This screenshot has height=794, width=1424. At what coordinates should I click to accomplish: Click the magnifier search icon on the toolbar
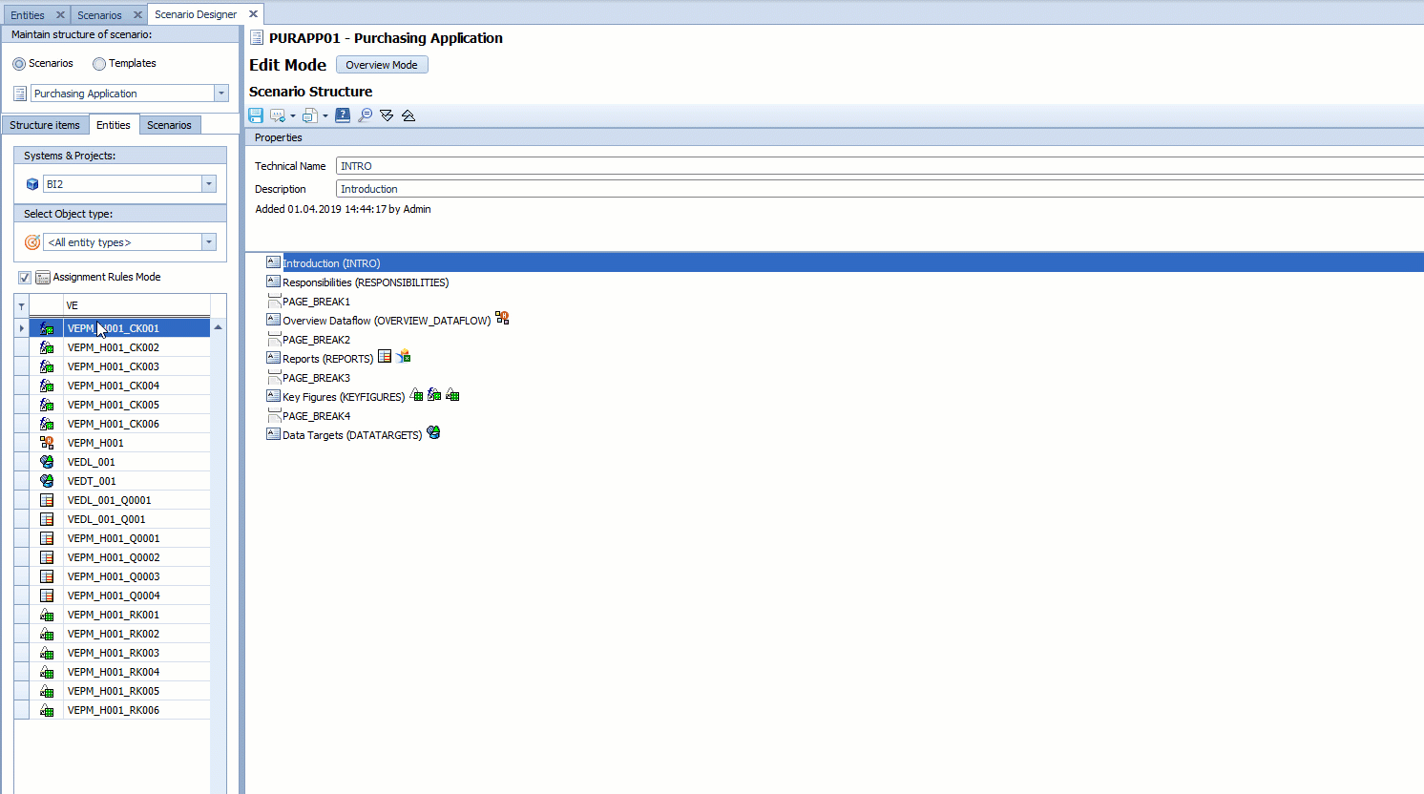366,115
